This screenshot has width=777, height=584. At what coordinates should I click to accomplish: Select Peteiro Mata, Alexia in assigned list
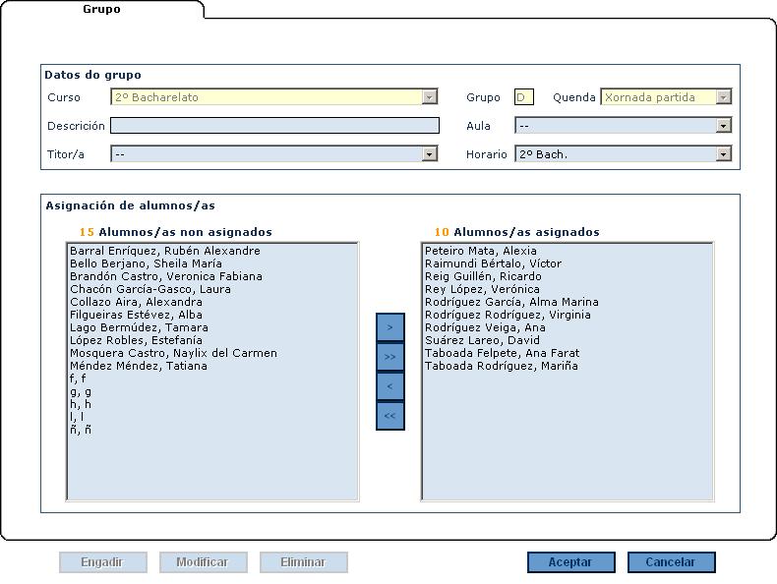[x=480, y=251]
